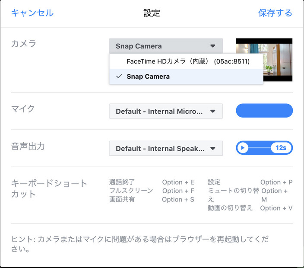Play the speaker test sound
The image size is (304, 268).
pos(243,148)
